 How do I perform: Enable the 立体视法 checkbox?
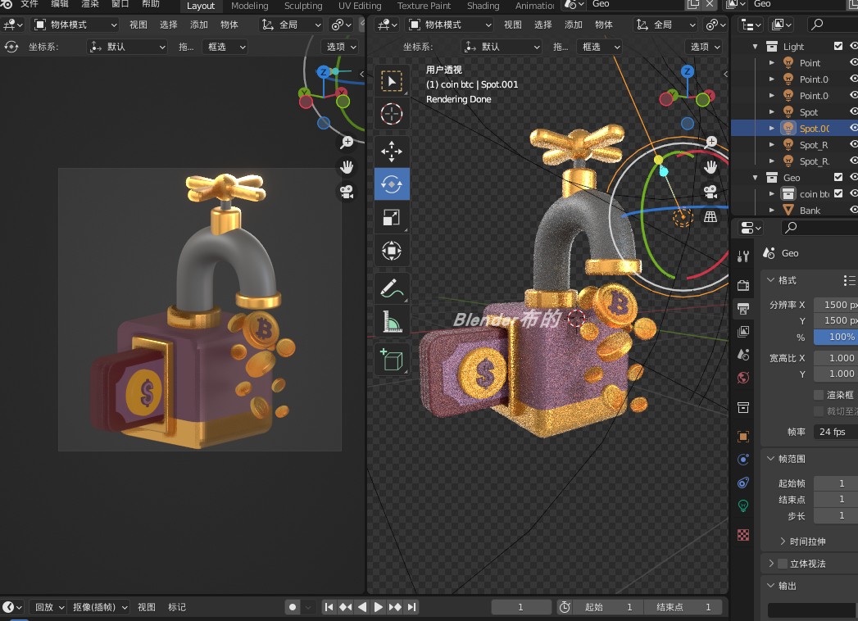point(783,564)
